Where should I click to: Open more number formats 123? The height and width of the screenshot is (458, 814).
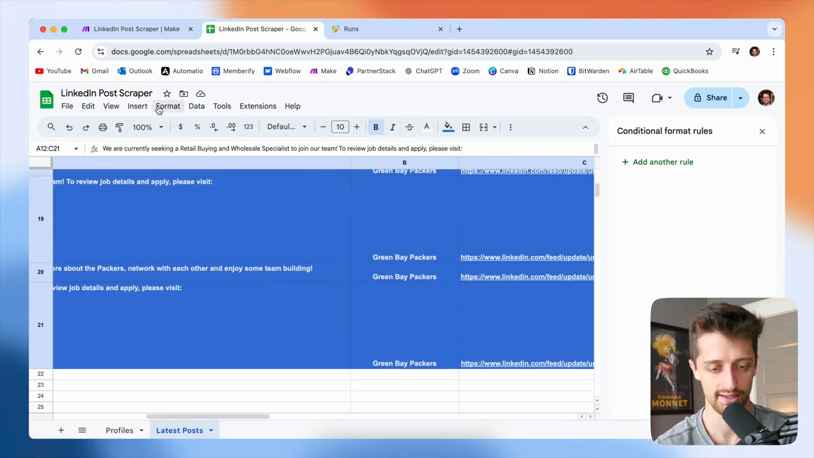(248, 127)
